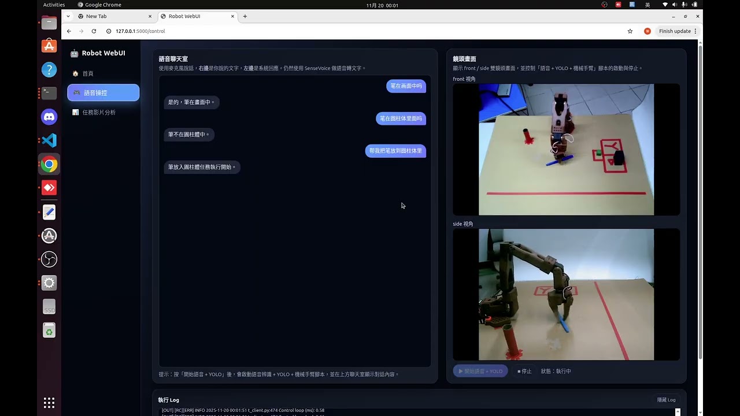This screenshot has width=740, height=416.
Task: Open Ubuntu Software from the dock
Action: [49, 46]
